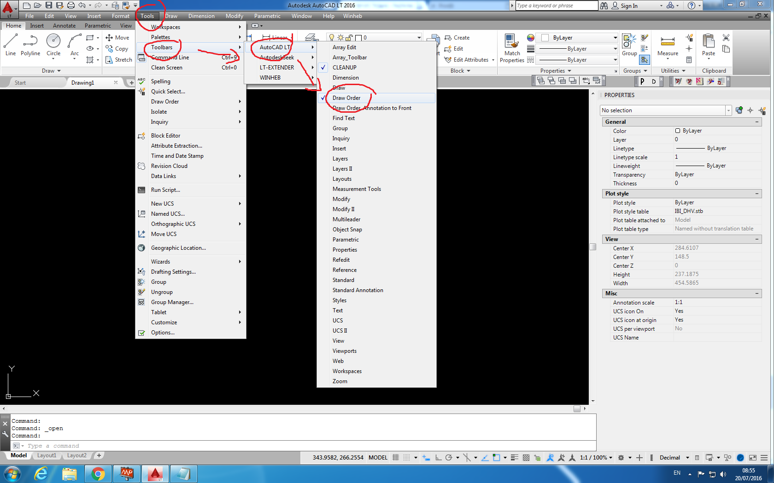Click the Move button
This screenshot has height=483, width=774.
tap(117, 38)
